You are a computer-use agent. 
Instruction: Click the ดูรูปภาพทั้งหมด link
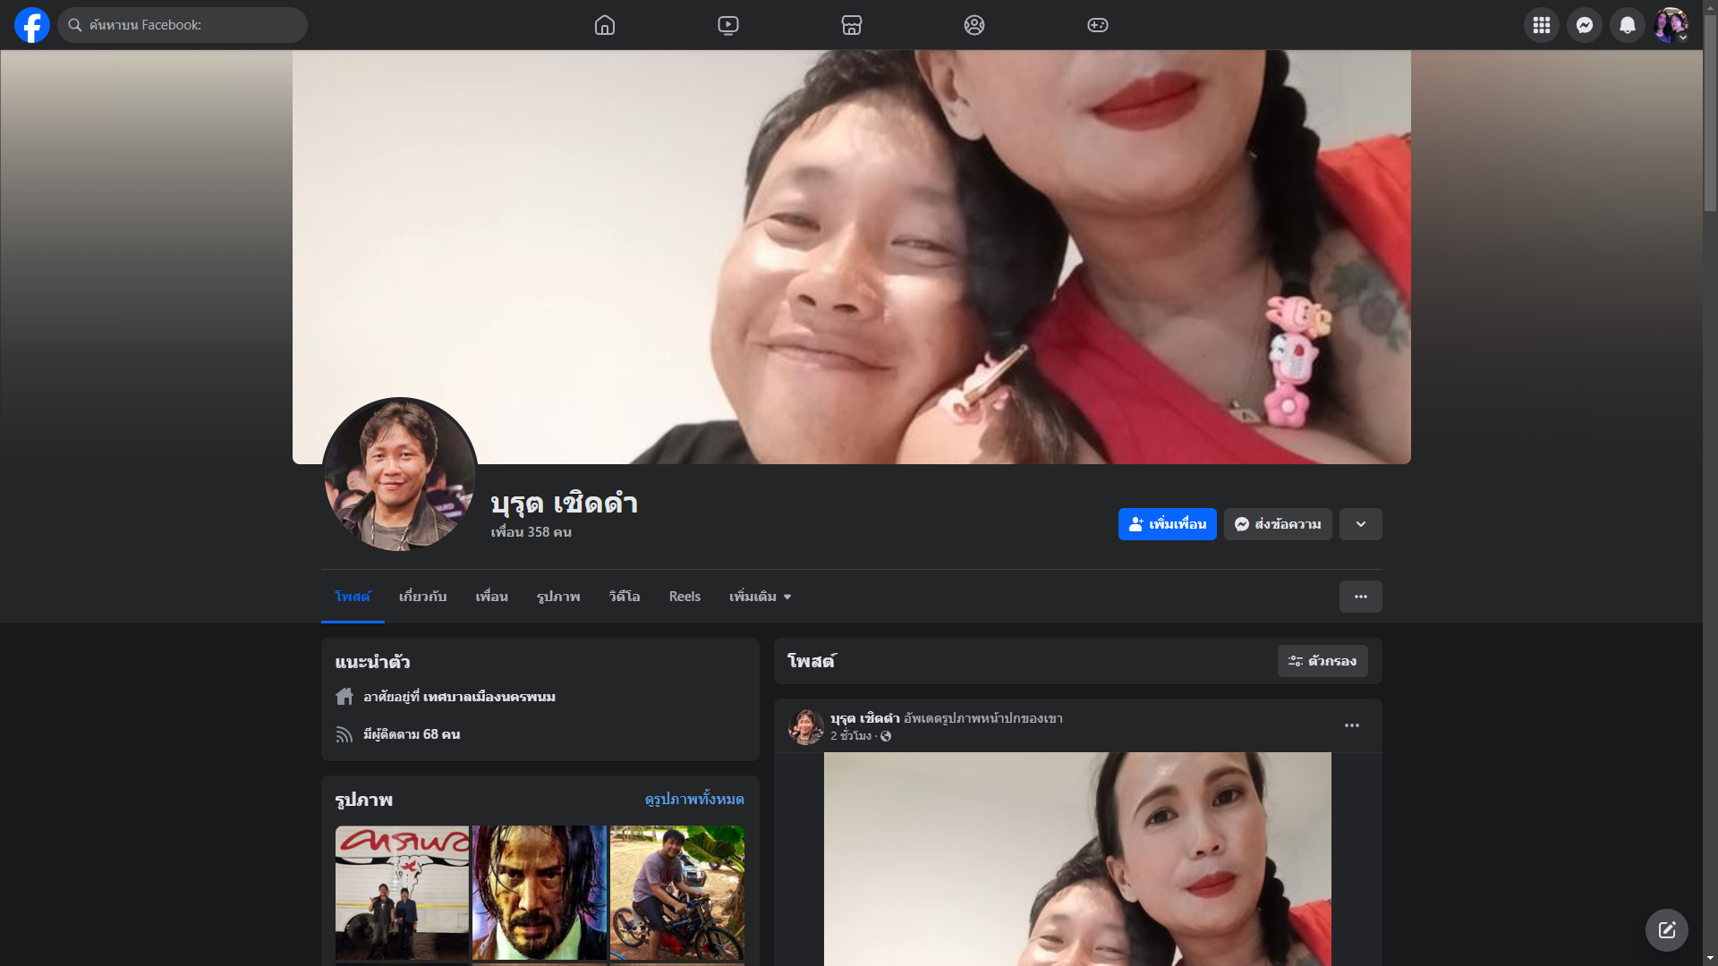click(694, 799)
